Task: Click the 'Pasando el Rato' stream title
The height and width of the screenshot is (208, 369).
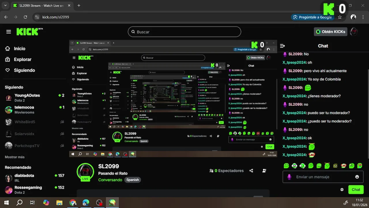Action: click(x=113, y=173)
